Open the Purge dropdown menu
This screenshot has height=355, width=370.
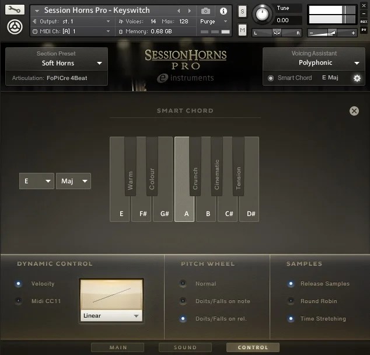pos(214,22)
